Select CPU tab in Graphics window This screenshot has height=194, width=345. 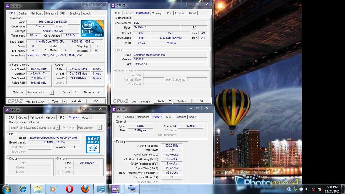pos(11,117)
